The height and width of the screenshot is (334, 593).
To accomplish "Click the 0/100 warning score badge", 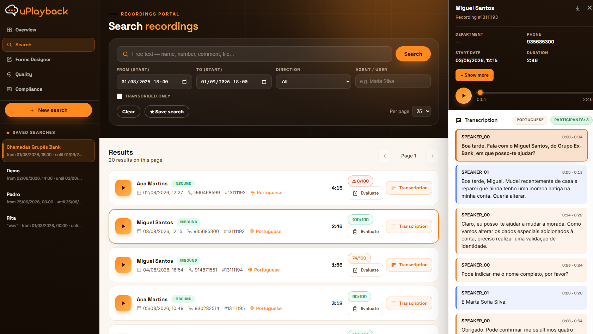I will pyautogui.click(x=360, y=181).
